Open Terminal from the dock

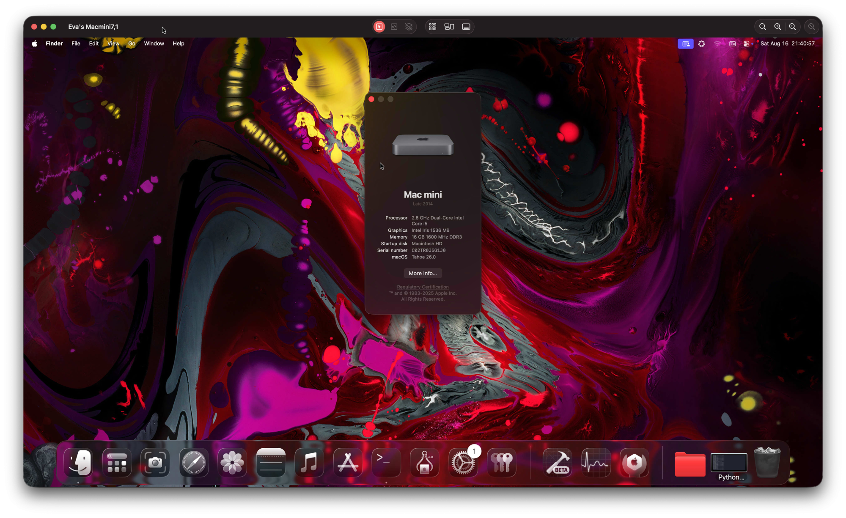386,463
